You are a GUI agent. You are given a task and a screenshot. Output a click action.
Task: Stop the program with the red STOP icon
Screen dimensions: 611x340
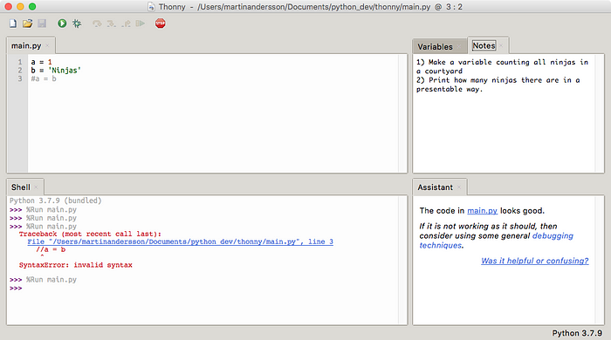tap(160, 24)
